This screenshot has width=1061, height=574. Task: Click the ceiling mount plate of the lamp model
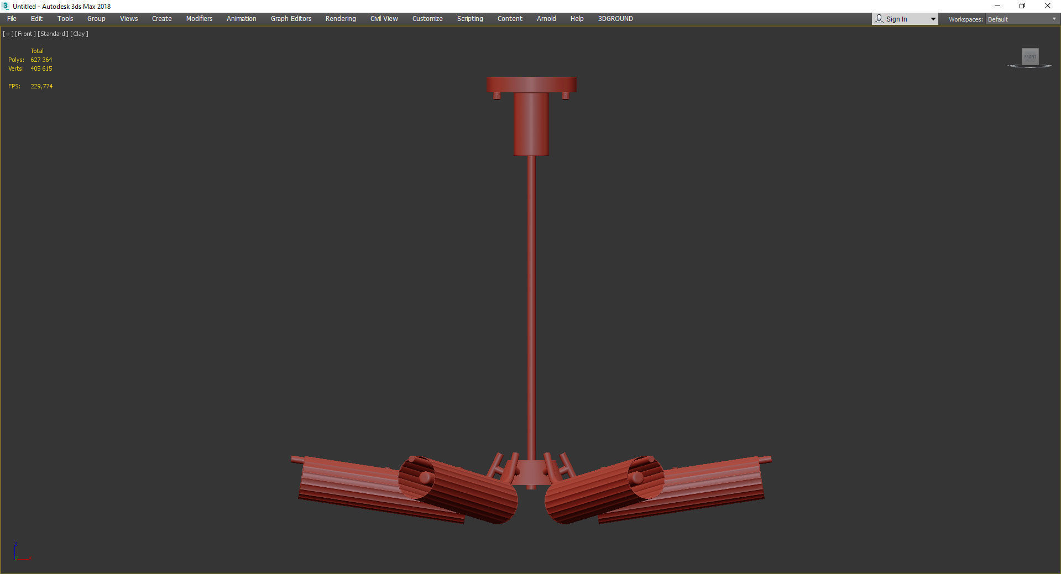click(x=531, y=85)
